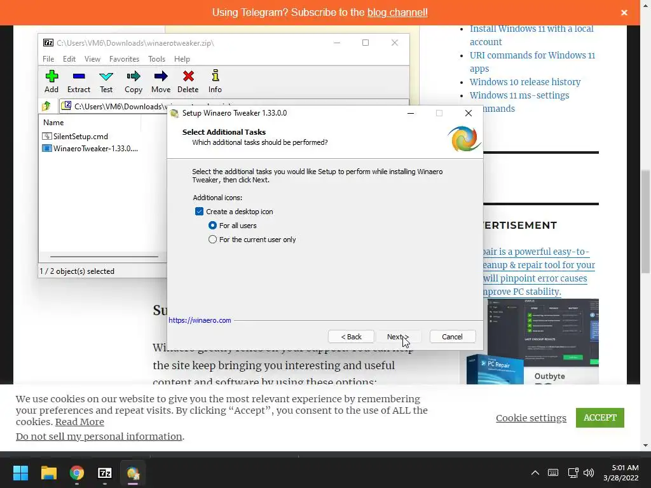
Task: Click Next in the setup wizard
Action: pos(399,337)
